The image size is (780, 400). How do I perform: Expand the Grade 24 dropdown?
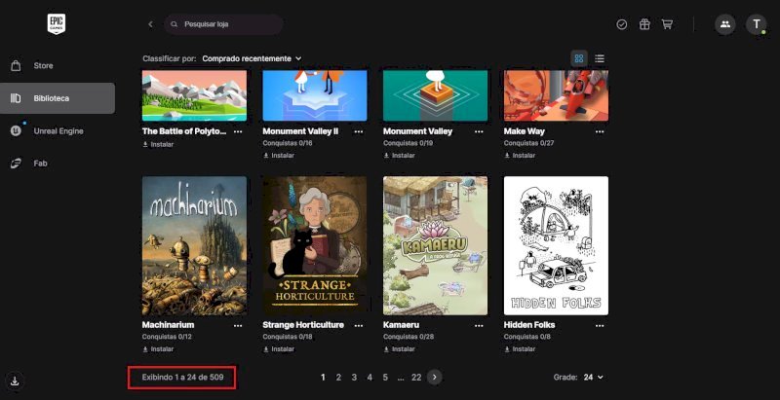(593, 378)
